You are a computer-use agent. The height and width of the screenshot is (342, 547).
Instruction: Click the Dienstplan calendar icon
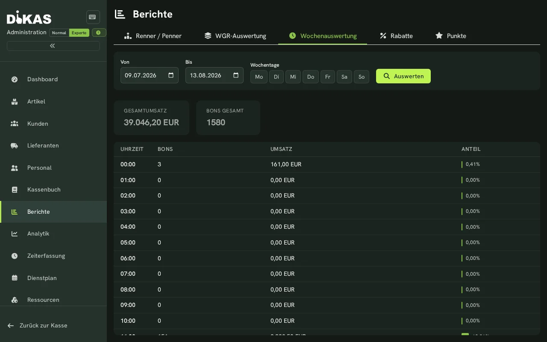click(x=15, y=278)
